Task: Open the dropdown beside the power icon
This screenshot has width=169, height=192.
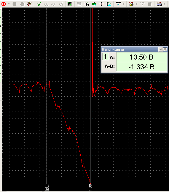Action: pyautogui.click(x=9, y=4)
